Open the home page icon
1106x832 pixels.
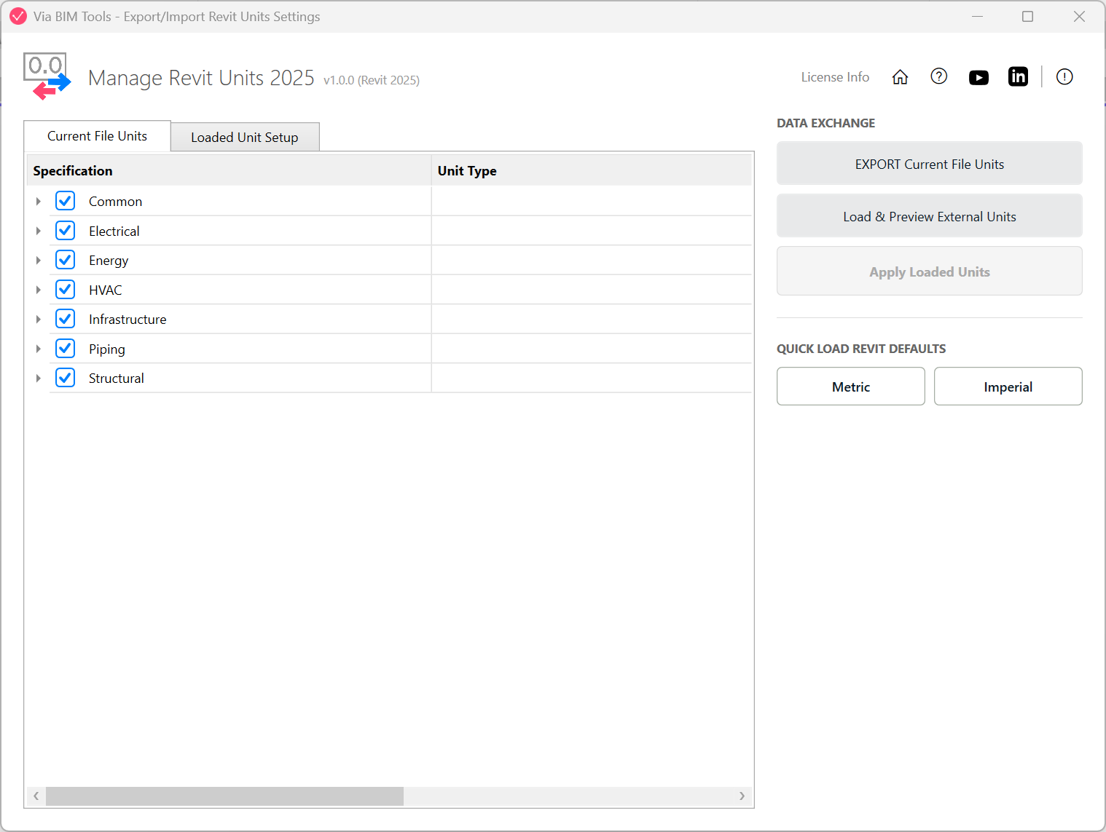900,77
